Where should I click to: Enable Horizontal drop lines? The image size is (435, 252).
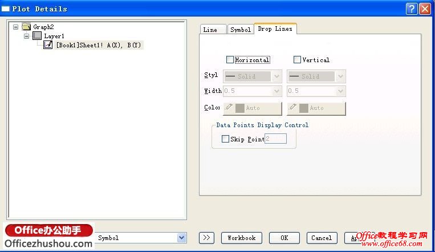pos(230,60)
